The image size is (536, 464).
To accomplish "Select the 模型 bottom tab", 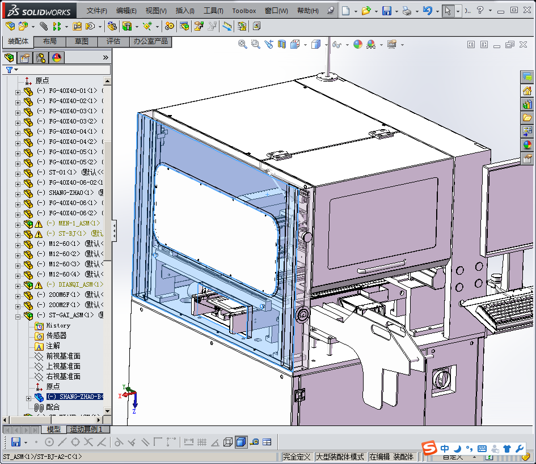I will point(54,429).
